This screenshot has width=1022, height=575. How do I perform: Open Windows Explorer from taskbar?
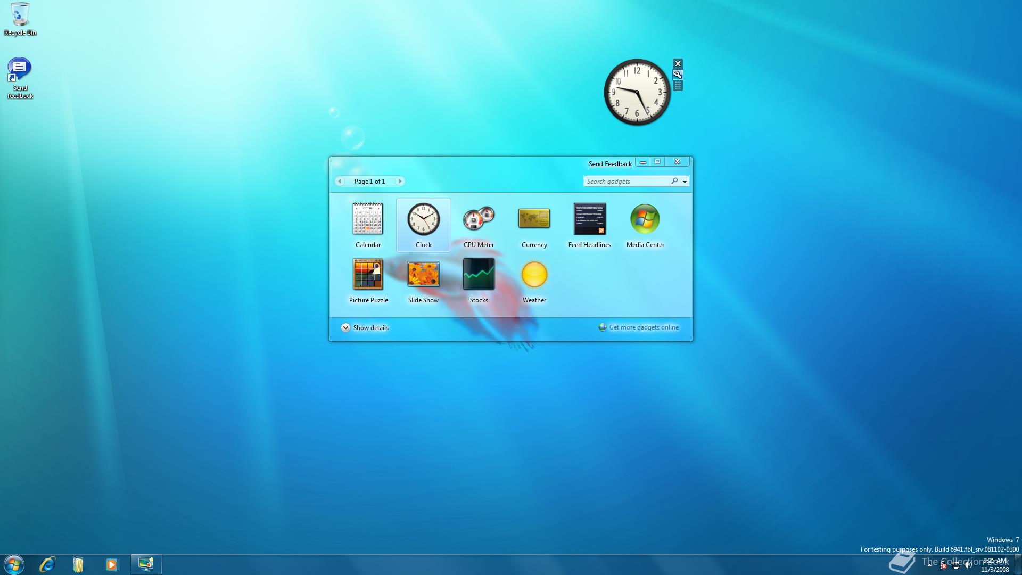tap(78, 564)
